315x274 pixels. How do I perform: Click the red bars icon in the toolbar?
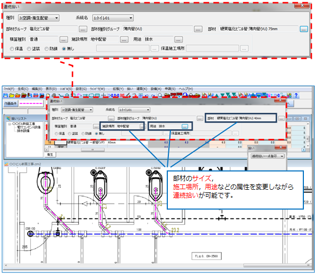(x=122, y=95)
